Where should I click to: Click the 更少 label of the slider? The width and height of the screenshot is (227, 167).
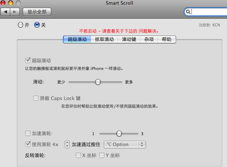click(x=61, y=82)
